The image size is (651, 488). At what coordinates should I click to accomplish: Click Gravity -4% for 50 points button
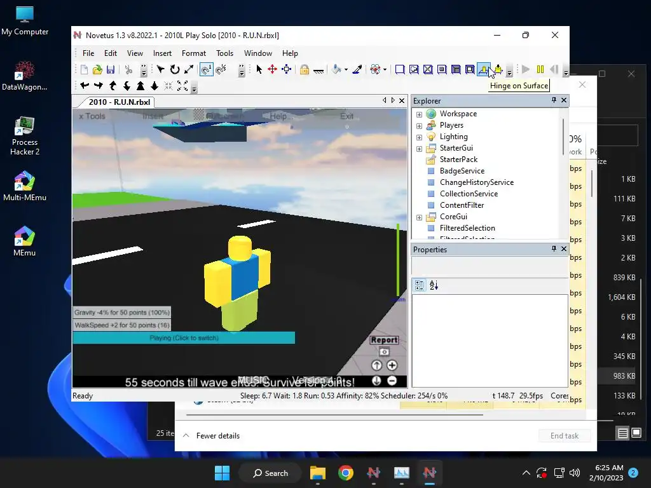(x=122, y=313)
